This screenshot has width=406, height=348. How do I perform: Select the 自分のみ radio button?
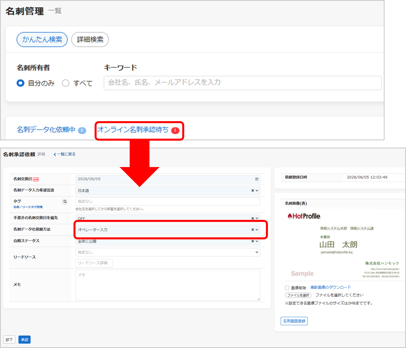(20, 83)
